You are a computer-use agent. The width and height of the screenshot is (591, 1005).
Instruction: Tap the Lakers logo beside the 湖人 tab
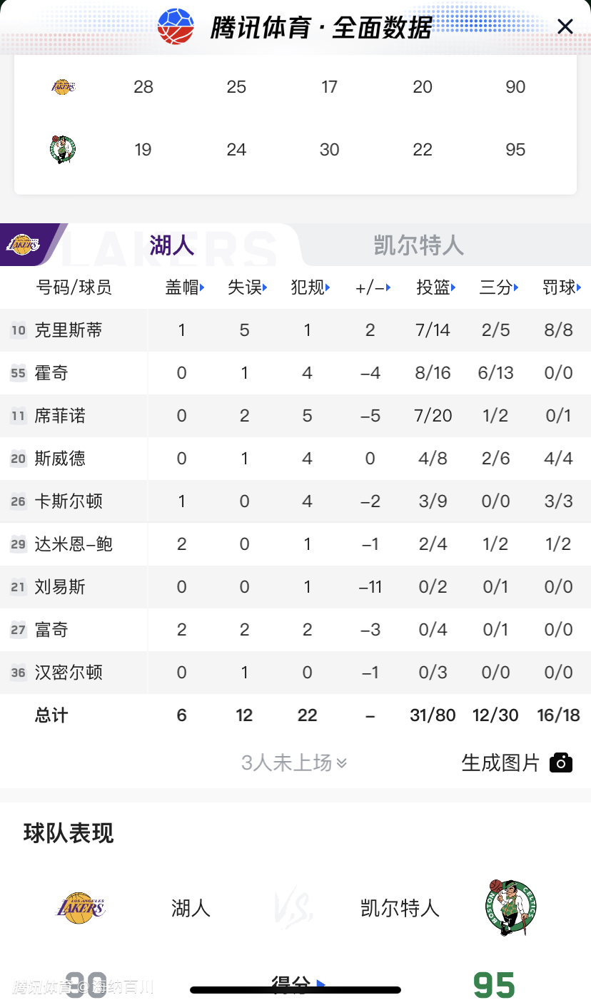[x=23, y=245]
